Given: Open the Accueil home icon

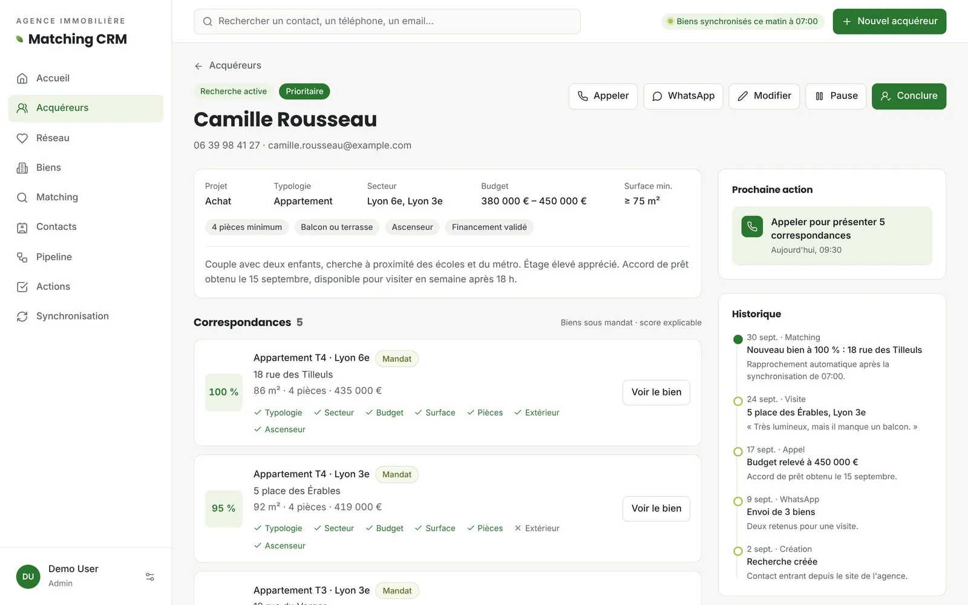Looking at the screenshot, I should (22, 78).
